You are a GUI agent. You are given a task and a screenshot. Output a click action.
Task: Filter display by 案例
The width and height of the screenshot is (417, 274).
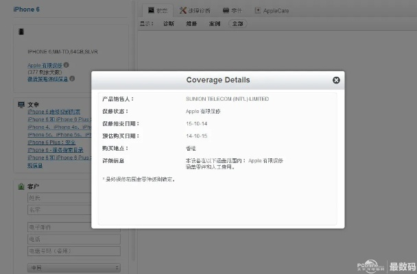click(215, 23)
